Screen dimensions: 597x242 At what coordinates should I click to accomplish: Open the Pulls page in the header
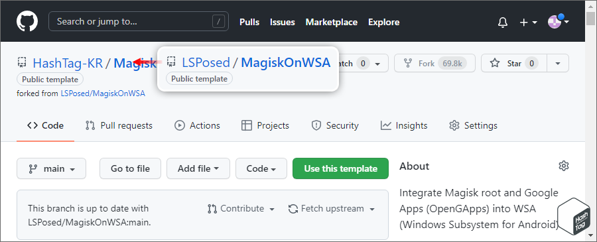pos(249,22)
